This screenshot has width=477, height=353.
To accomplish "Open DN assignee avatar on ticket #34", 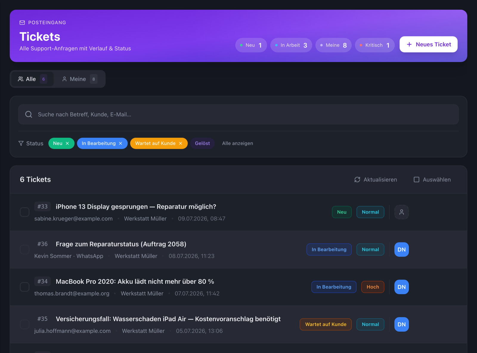I will 402,287.
